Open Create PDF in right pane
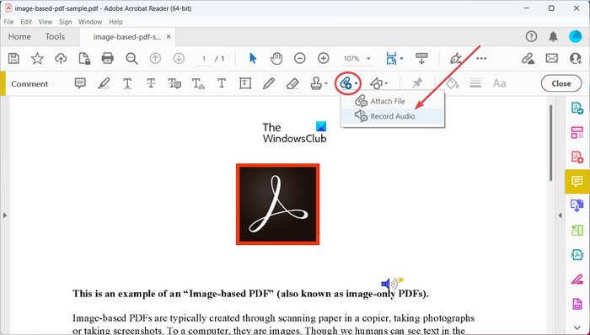This screenshot has width=590, height=335. point(577,157)
